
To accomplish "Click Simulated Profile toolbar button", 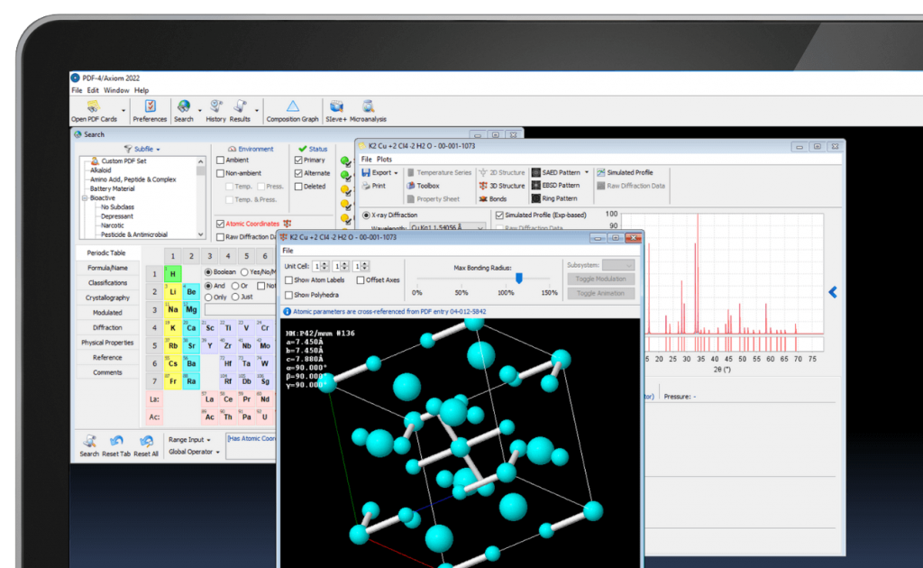I will (625, 172).
